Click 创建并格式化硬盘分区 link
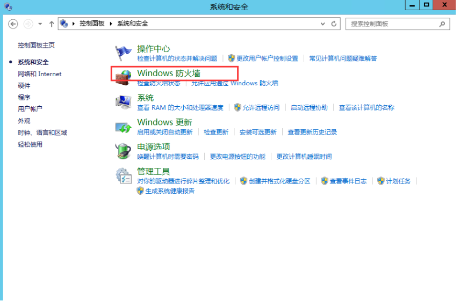The height and width of the screenshot is (301, 460). (279, 181)
